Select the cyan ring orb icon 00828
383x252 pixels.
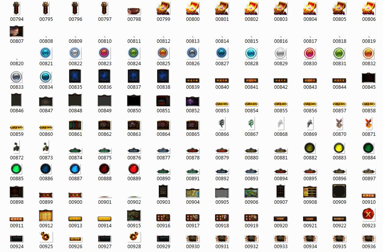pos(251,53)
